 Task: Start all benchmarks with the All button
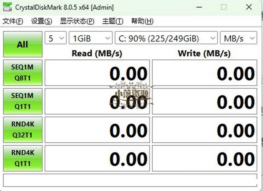(x=23, y=44)
